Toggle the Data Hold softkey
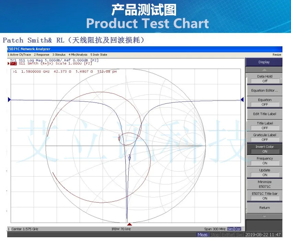Image resolution: width=291 pixels, height=241 pixels. tap(265, 79)
